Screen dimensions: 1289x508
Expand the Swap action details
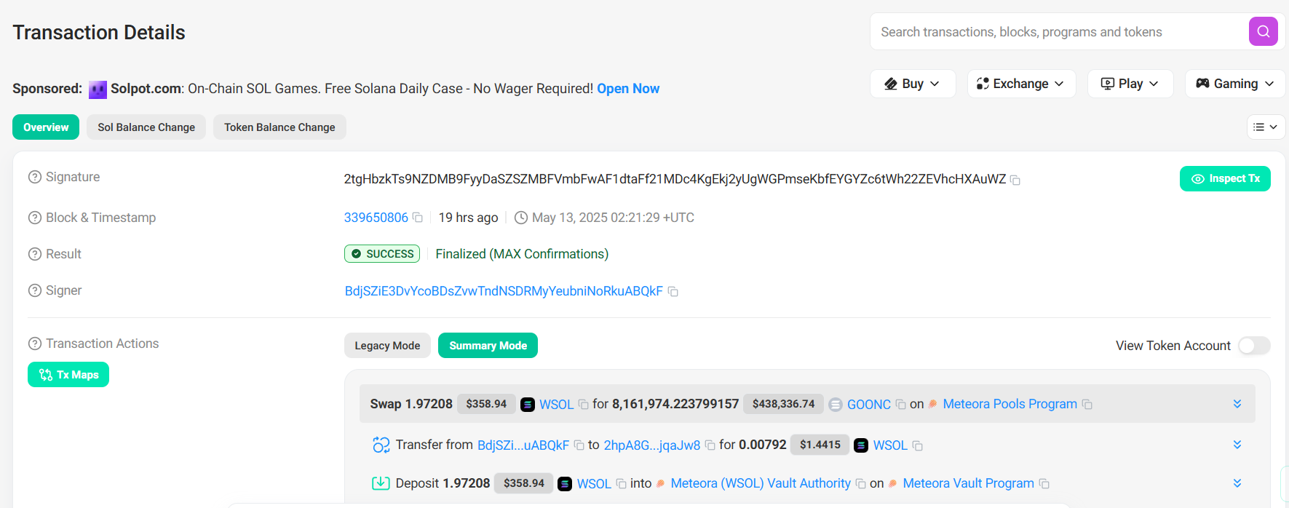1237,404
